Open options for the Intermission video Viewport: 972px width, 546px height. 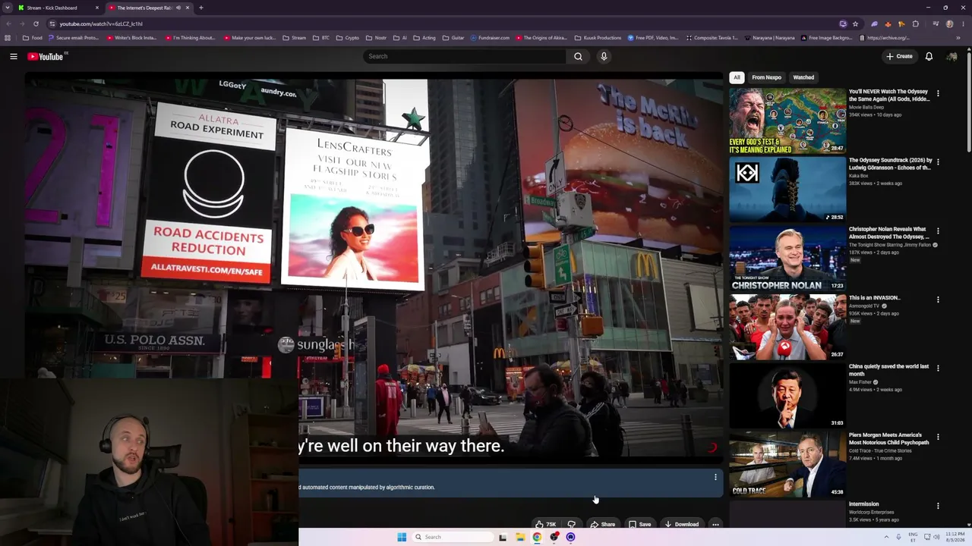point(938,506)
